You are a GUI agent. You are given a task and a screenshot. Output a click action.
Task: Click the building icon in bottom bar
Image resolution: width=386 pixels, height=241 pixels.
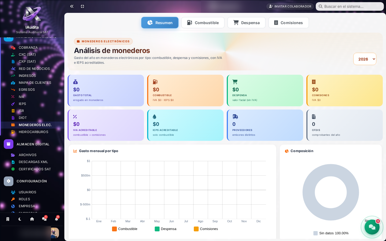tap(8, 219)
